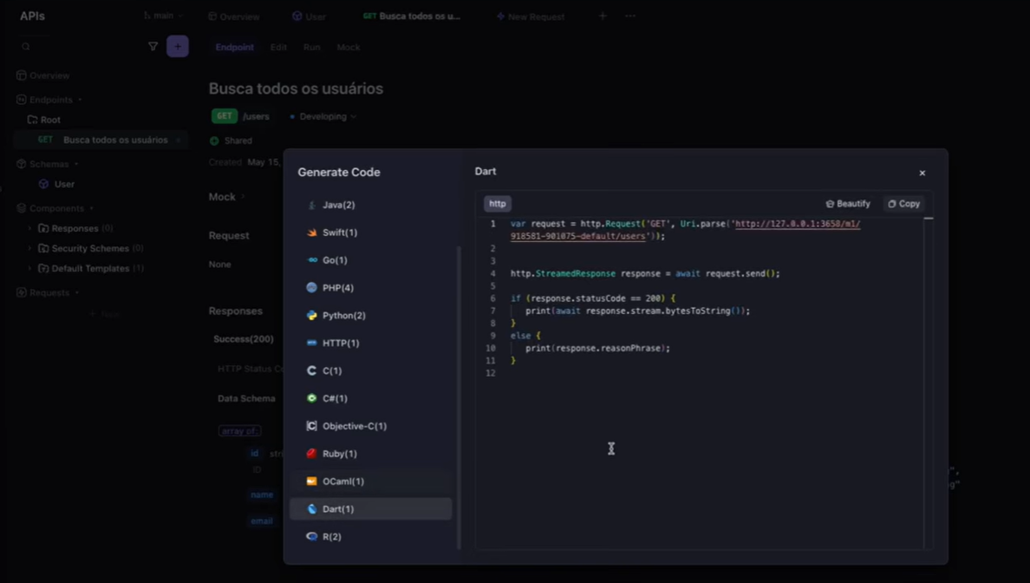The image size is (1030, 583).
Task: Select the Swift language icon
Action: click(x=311, y=233)
